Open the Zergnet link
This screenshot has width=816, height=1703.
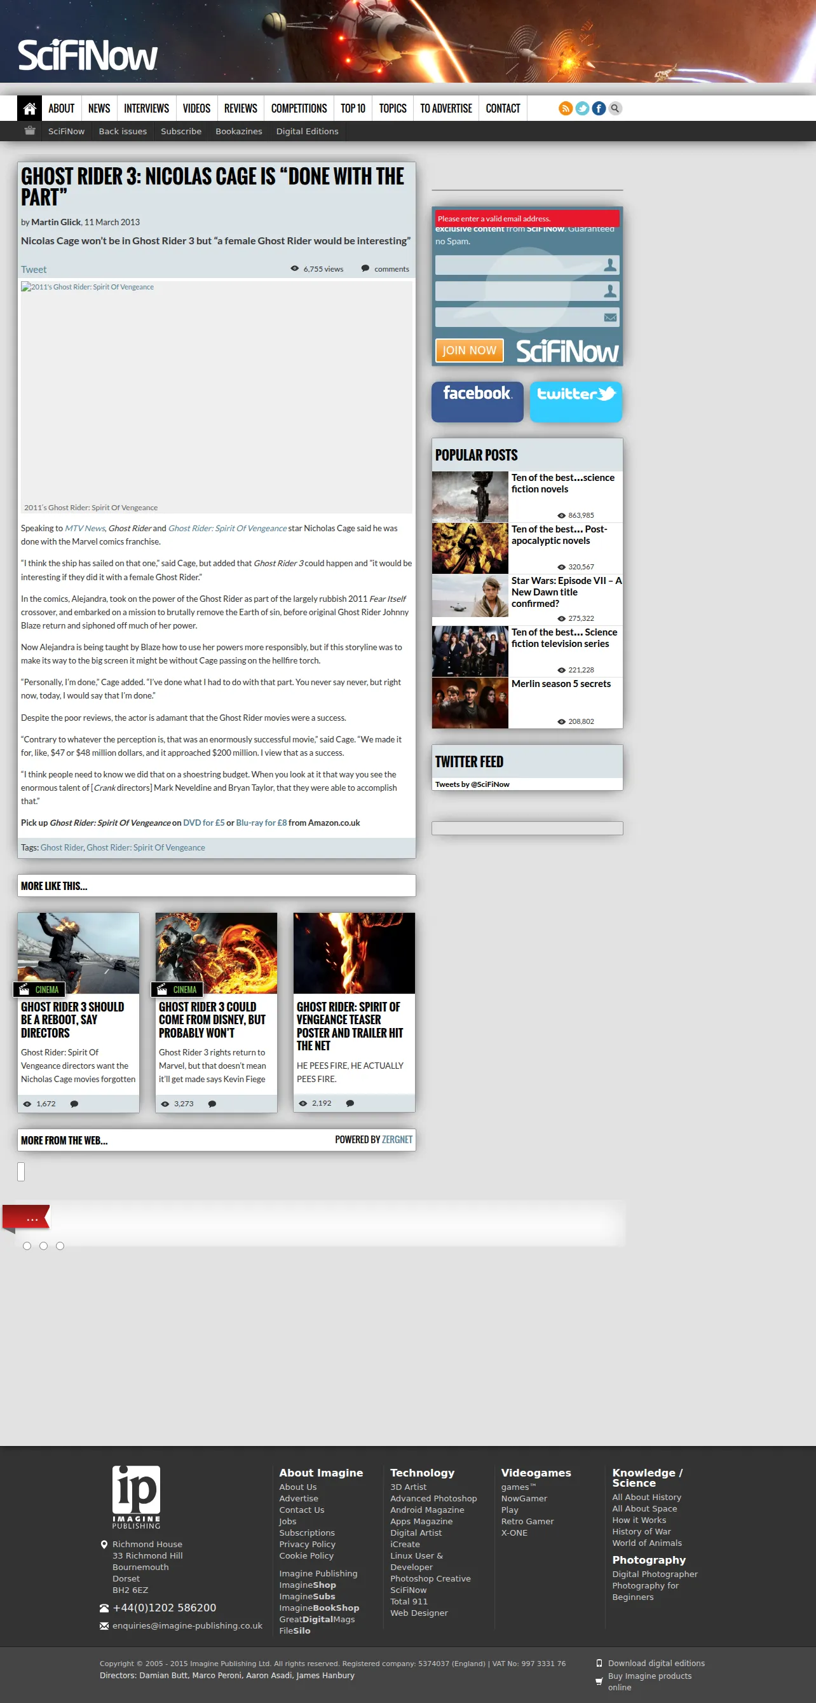(397, 1139)
